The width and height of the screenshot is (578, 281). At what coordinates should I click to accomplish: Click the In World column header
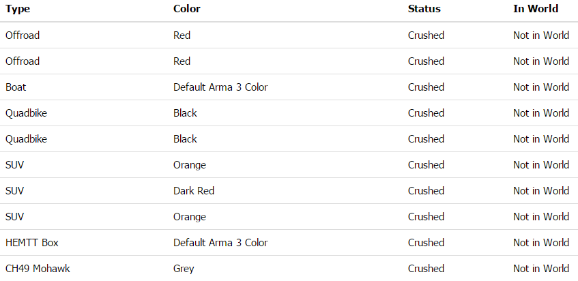pos(536,9)
